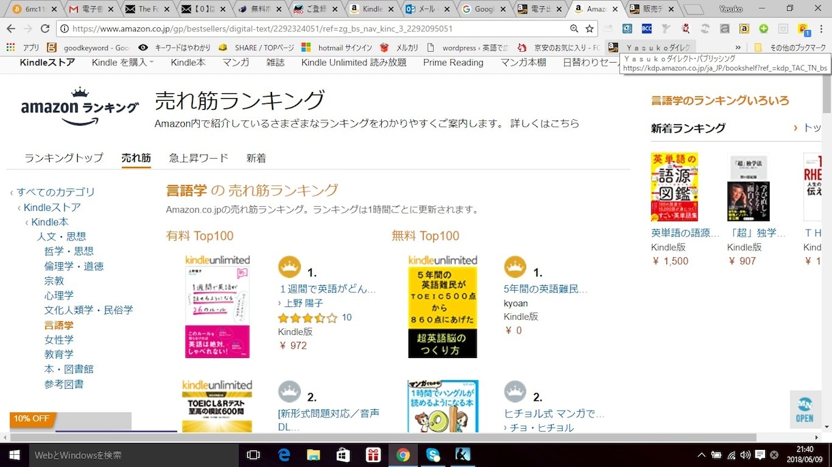Click Amazon 'a' extension icon in toolbar
The width and height of the screenshot is (832, 467).
744,29
